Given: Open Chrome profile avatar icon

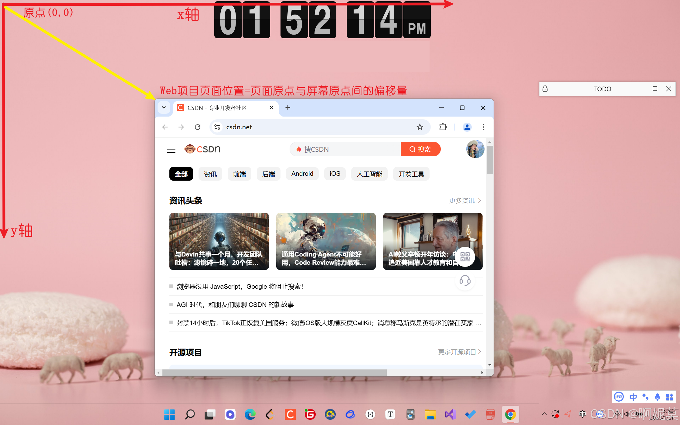Looking at the screenshot, I should pos(467,127).
